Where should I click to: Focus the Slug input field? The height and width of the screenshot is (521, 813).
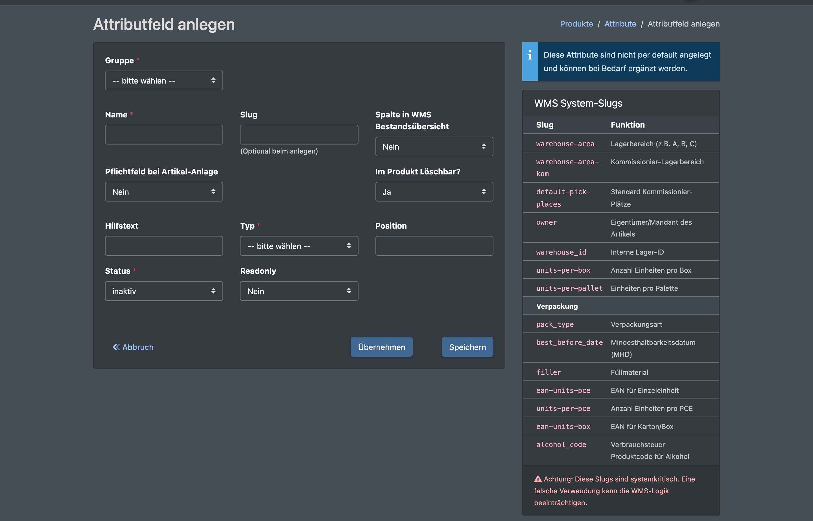(299, 135)
